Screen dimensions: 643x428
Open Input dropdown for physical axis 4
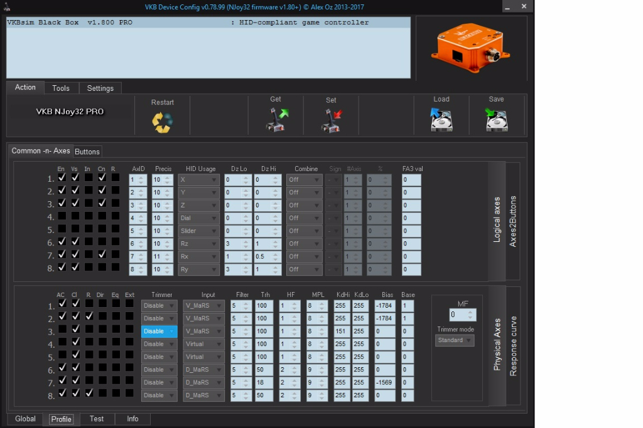203,344
